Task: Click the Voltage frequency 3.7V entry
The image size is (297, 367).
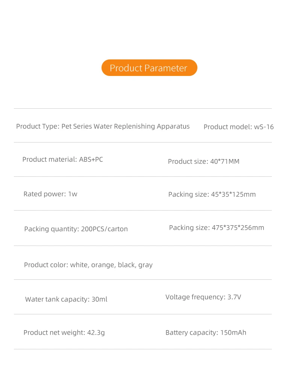Action: click(x=203, y=297)
